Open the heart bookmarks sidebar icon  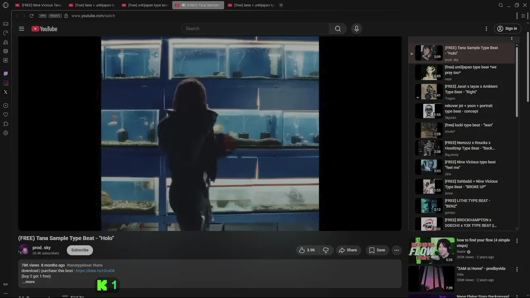point(5,115)
